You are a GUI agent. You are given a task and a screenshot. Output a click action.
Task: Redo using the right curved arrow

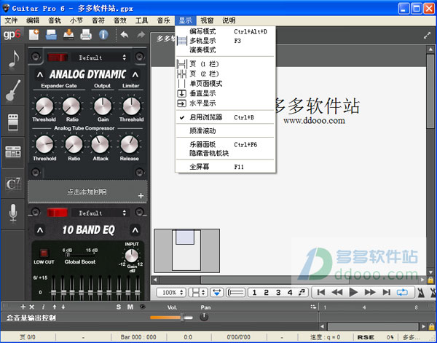(x=141, y=35)
